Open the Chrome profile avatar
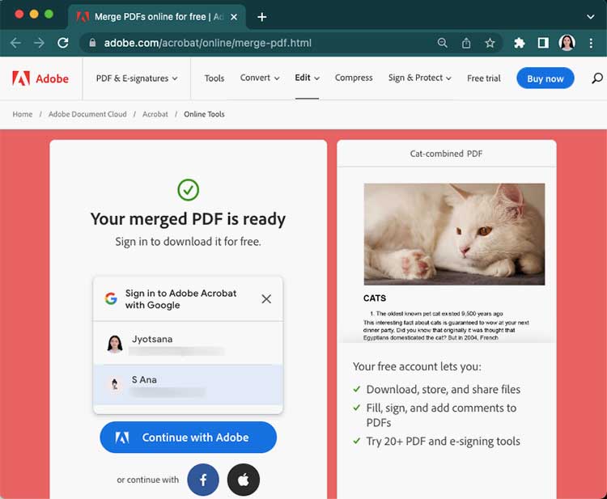The width and height of the screenshot is (607, 499). 567,43
